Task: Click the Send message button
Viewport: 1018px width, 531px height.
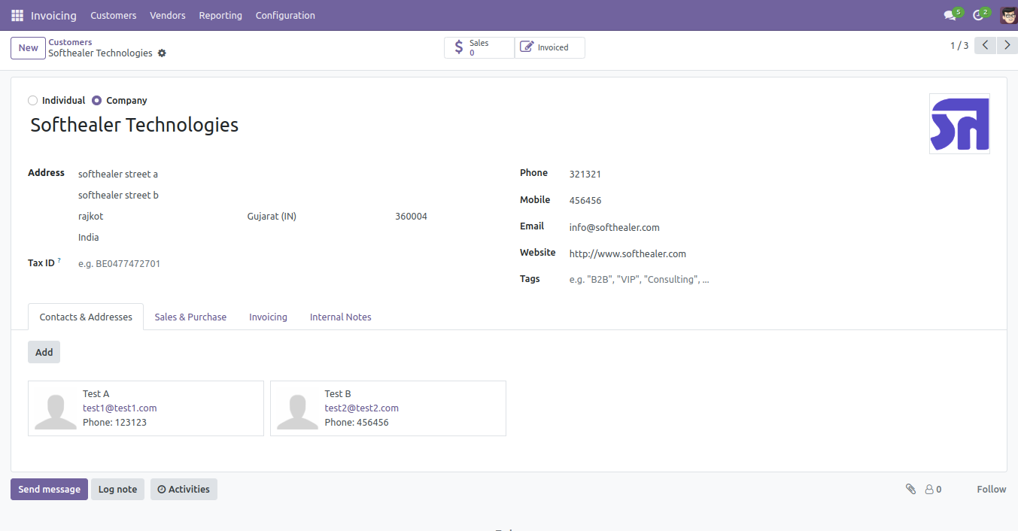Action: tap(49, 489)
